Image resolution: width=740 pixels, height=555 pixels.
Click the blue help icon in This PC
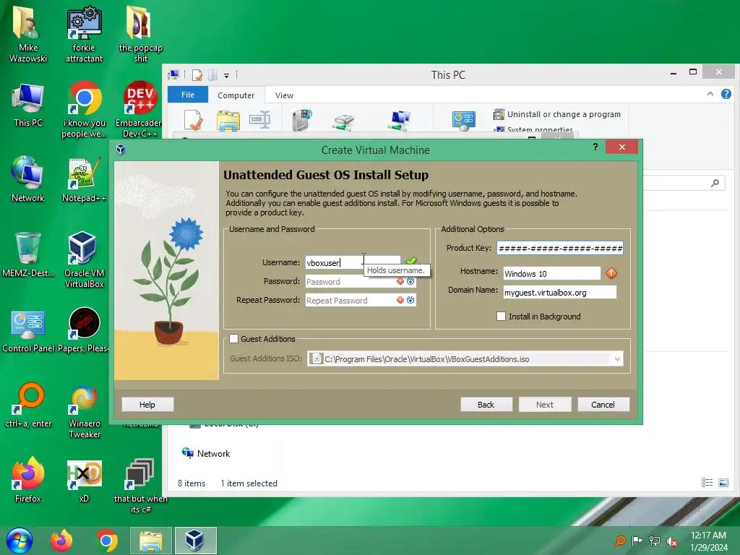click(x=726, y=94)
